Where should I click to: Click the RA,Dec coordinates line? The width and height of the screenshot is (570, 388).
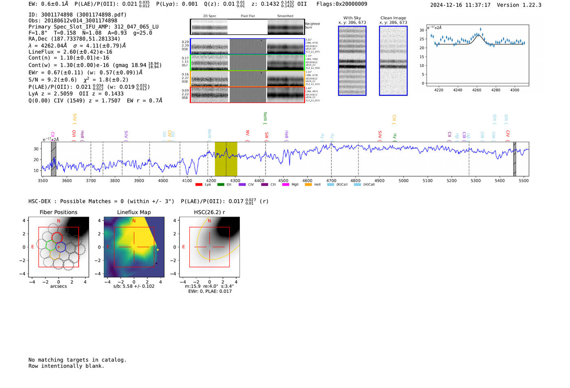coord(74,39)
